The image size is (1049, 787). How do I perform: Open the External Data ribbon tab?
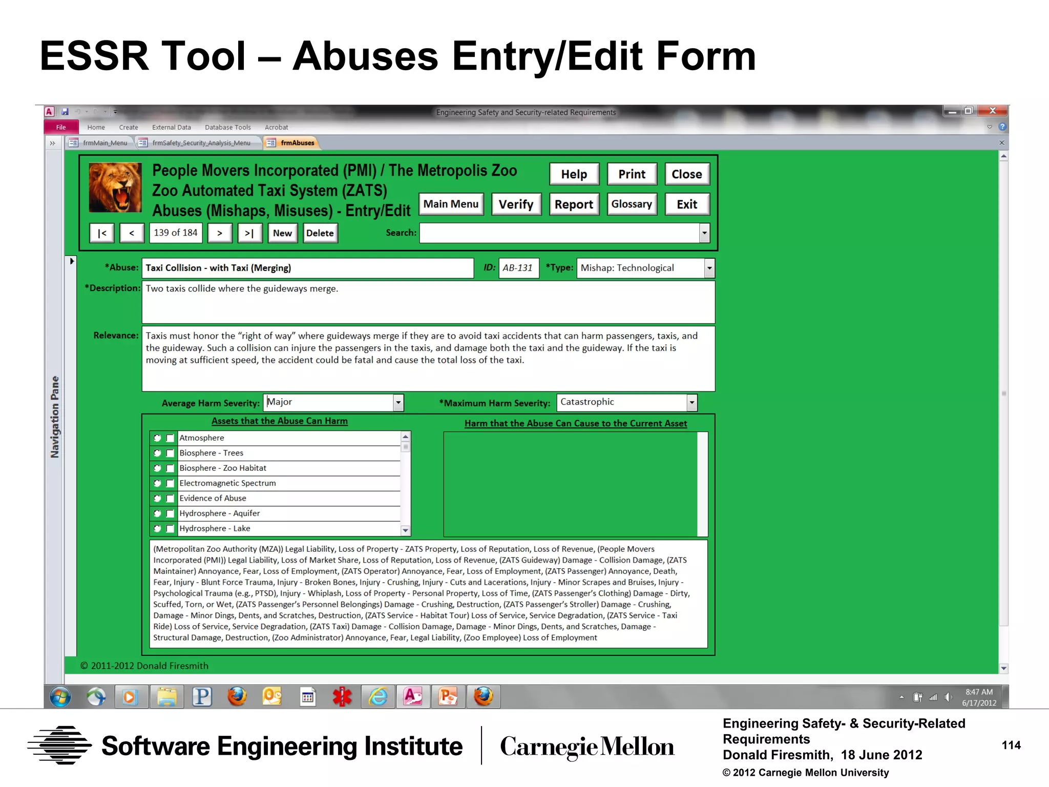coord(172,127)
